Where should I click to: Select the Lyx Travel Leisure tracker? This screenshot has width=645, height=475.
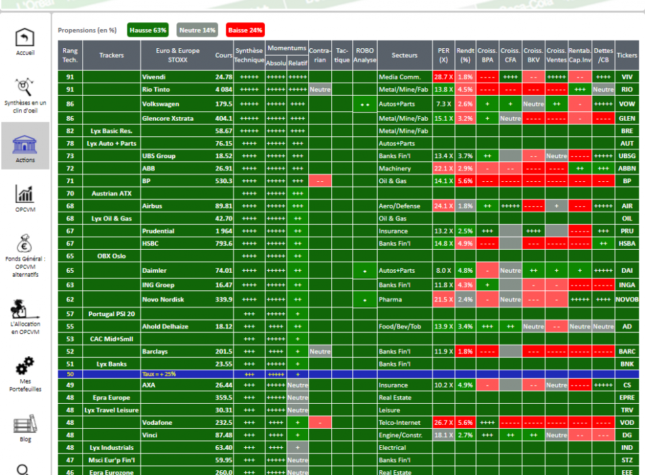click(111, 410)
